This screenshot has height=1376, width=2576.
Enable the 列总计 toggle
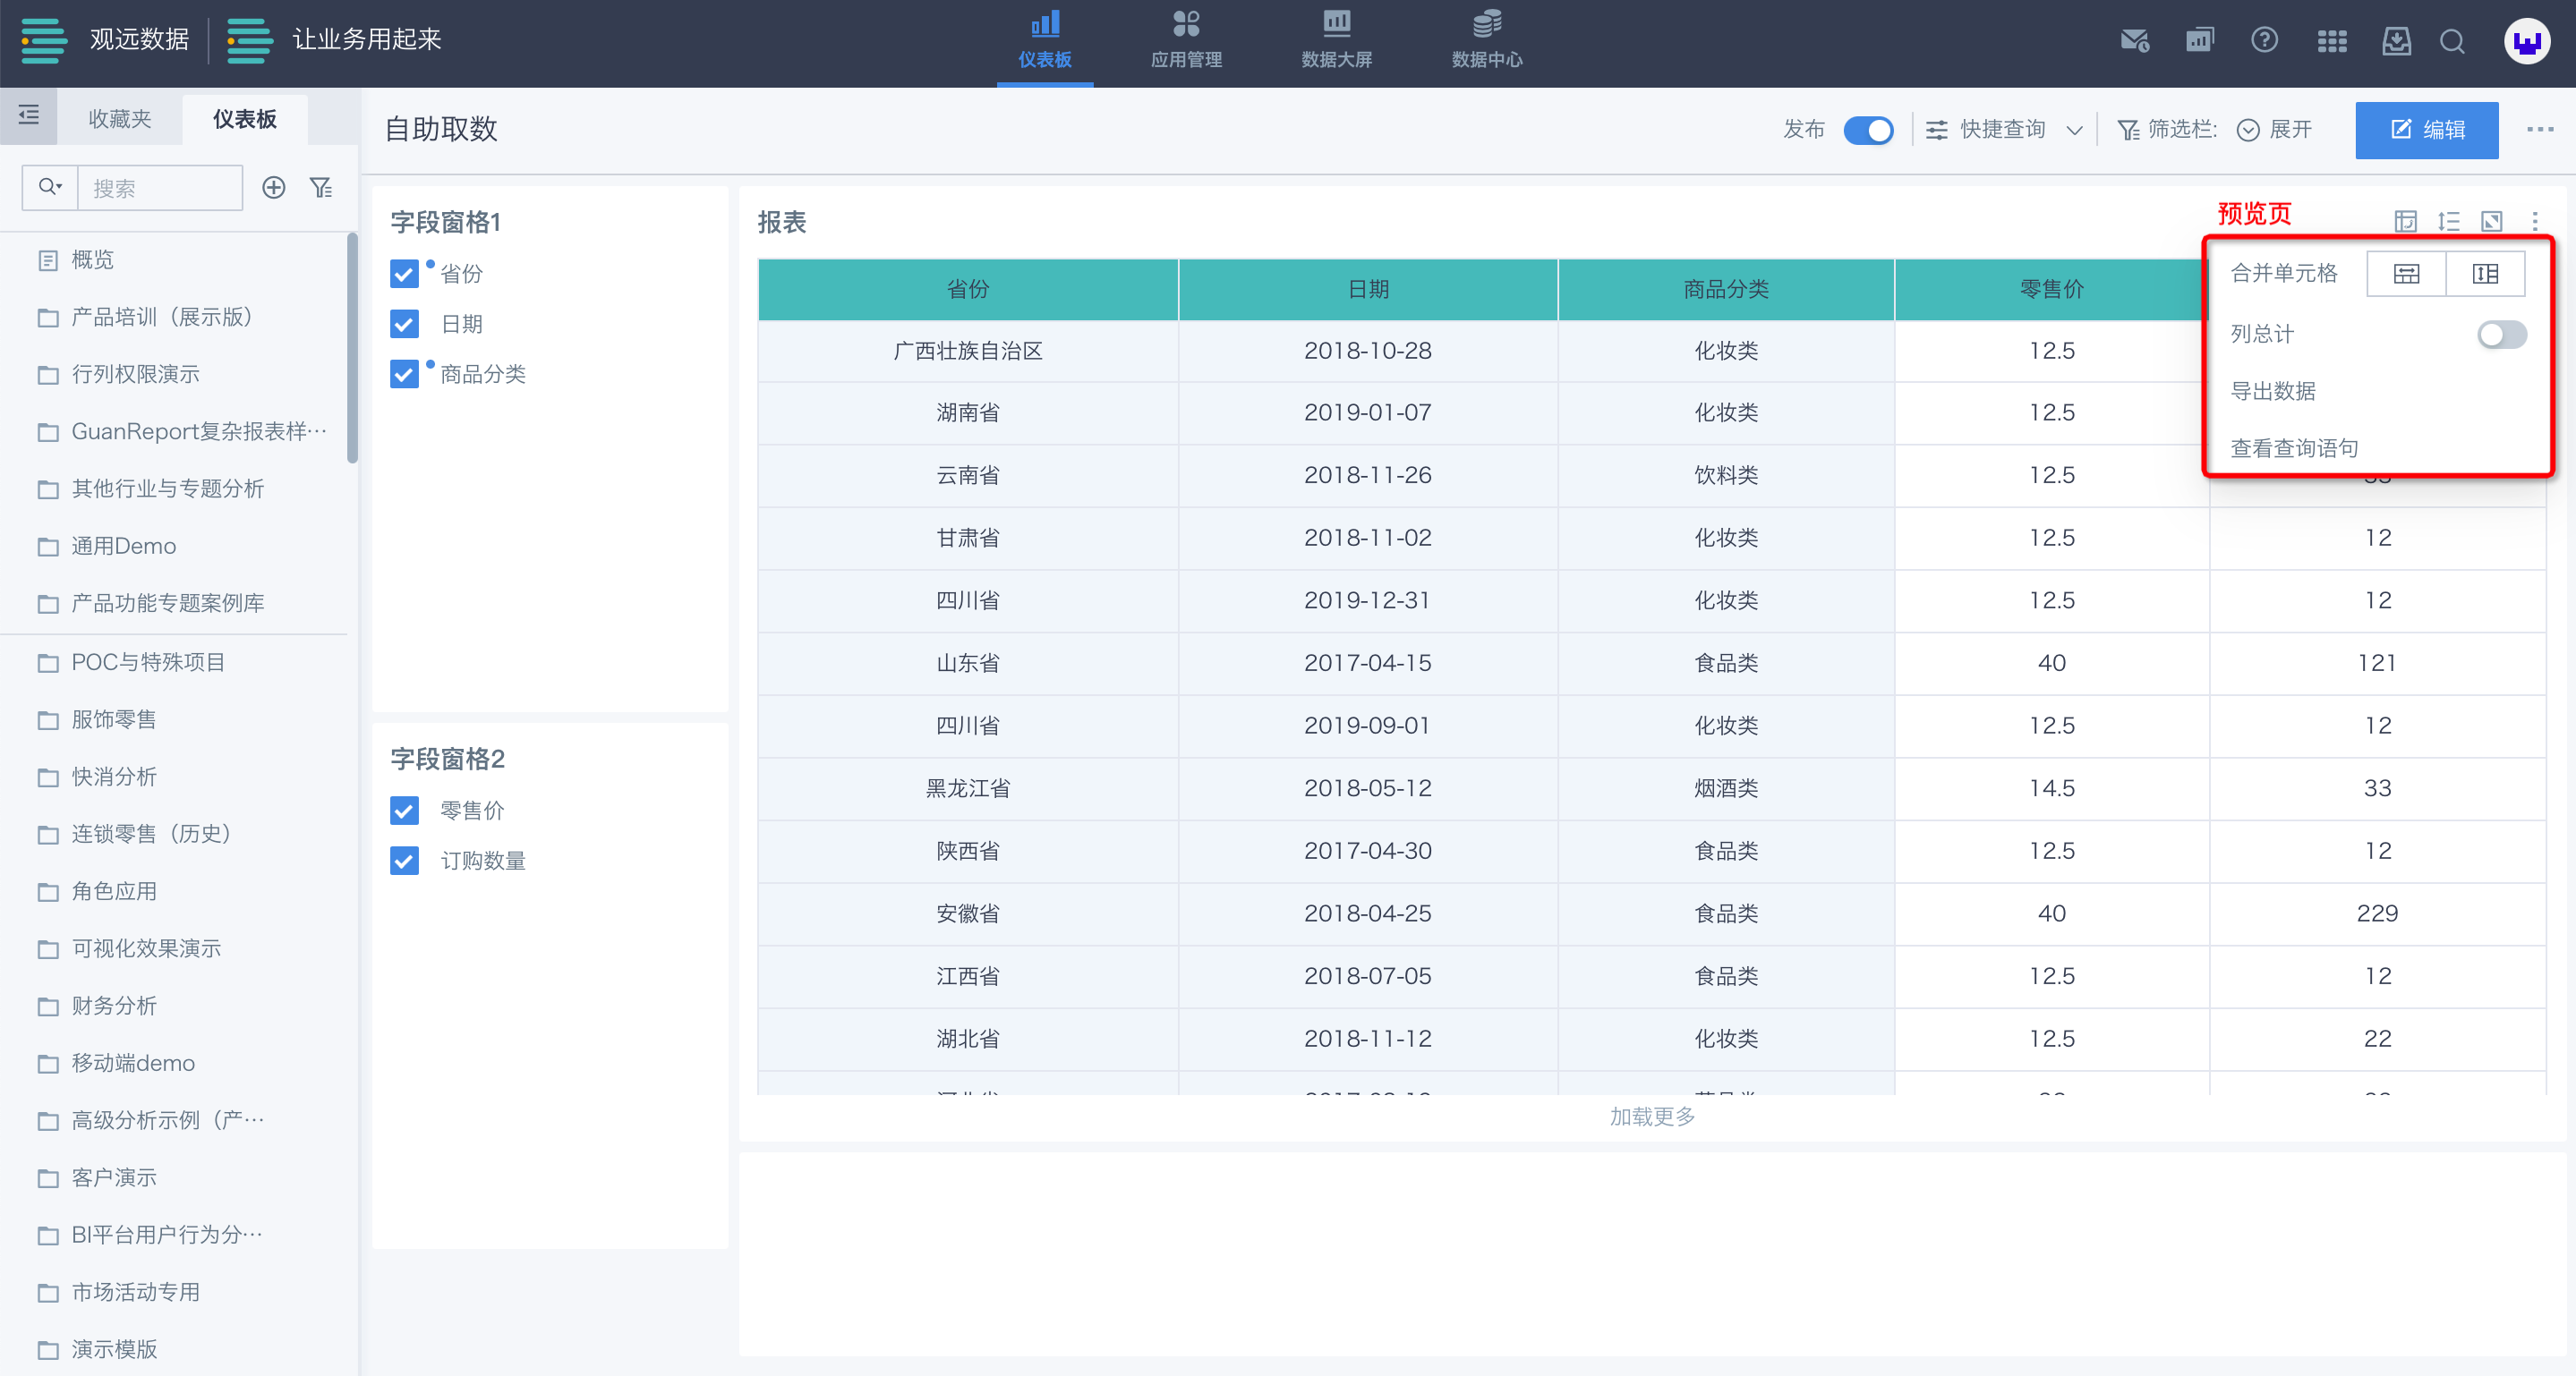(x=2501, y=334)
